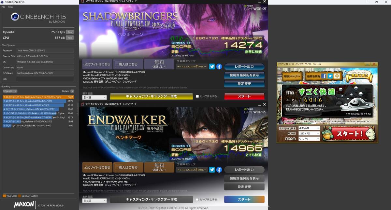
Task: Open Dragon Quest X display mode dropdown
Action: (x=309, y=139)
